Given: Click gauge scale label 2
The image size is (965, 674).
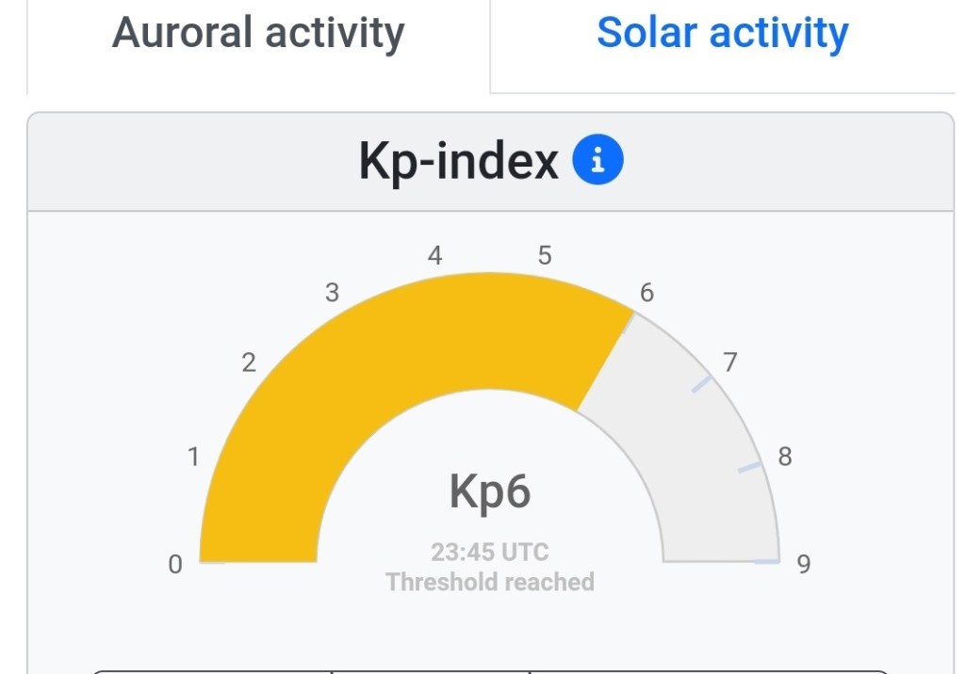Looking at the screenshot, I should (249, 363).
